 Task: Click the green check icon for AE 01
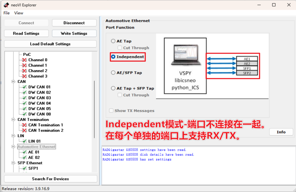pyautogui.click(x=25, y=152)
